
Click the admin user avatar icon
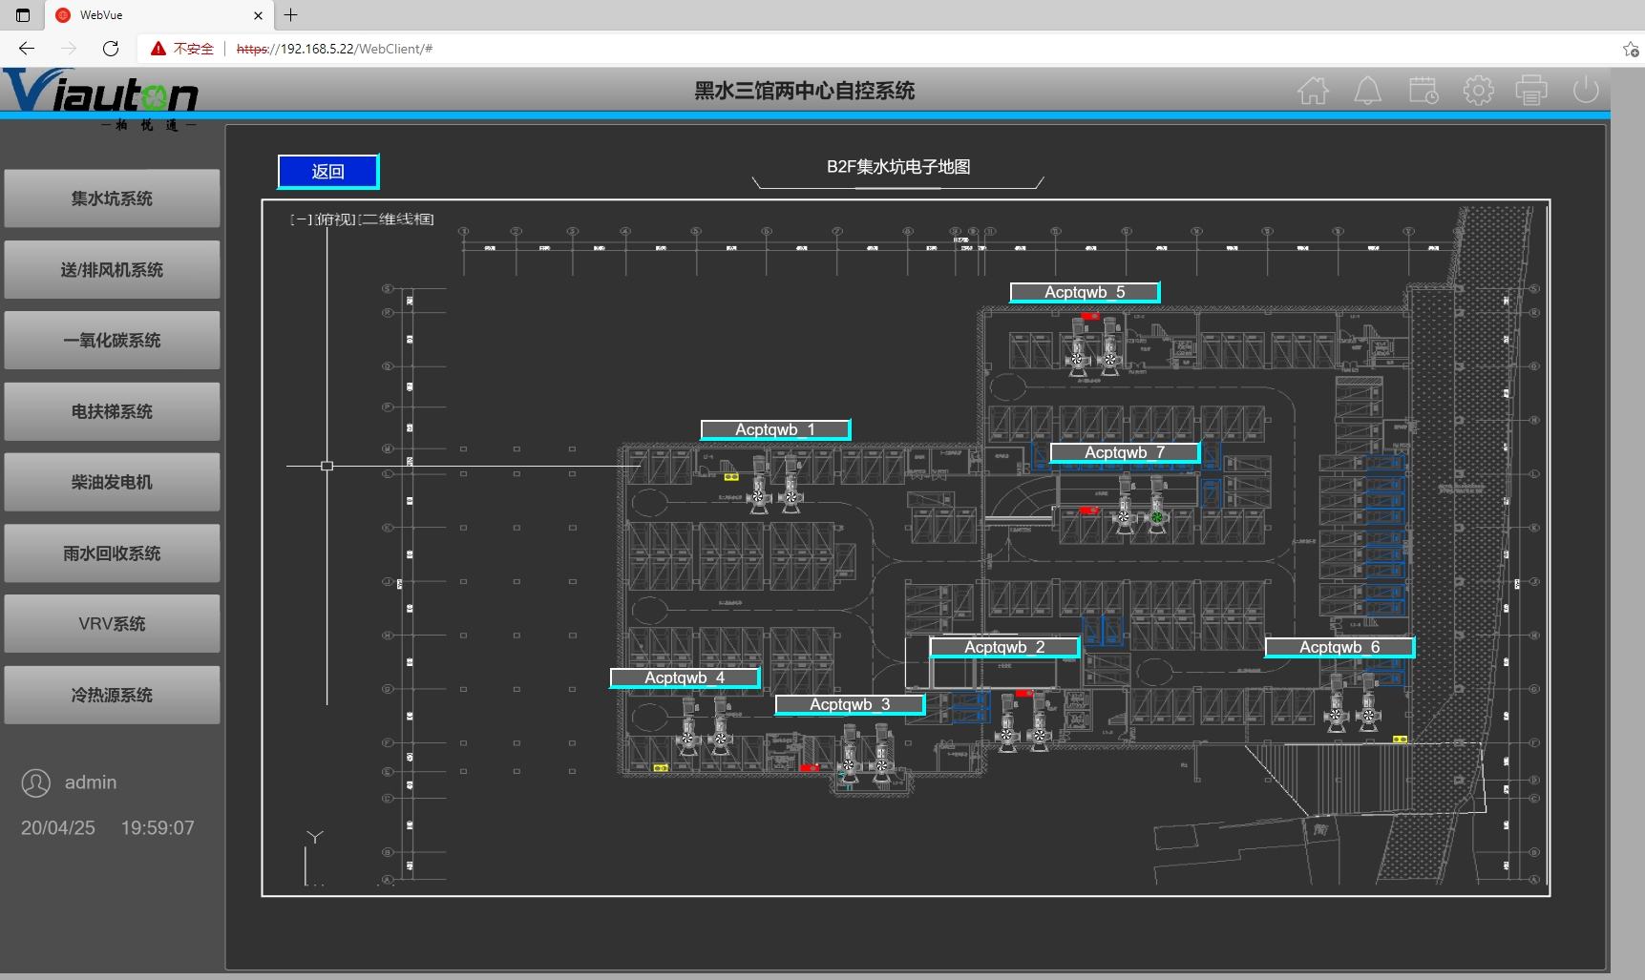point(36,783)
